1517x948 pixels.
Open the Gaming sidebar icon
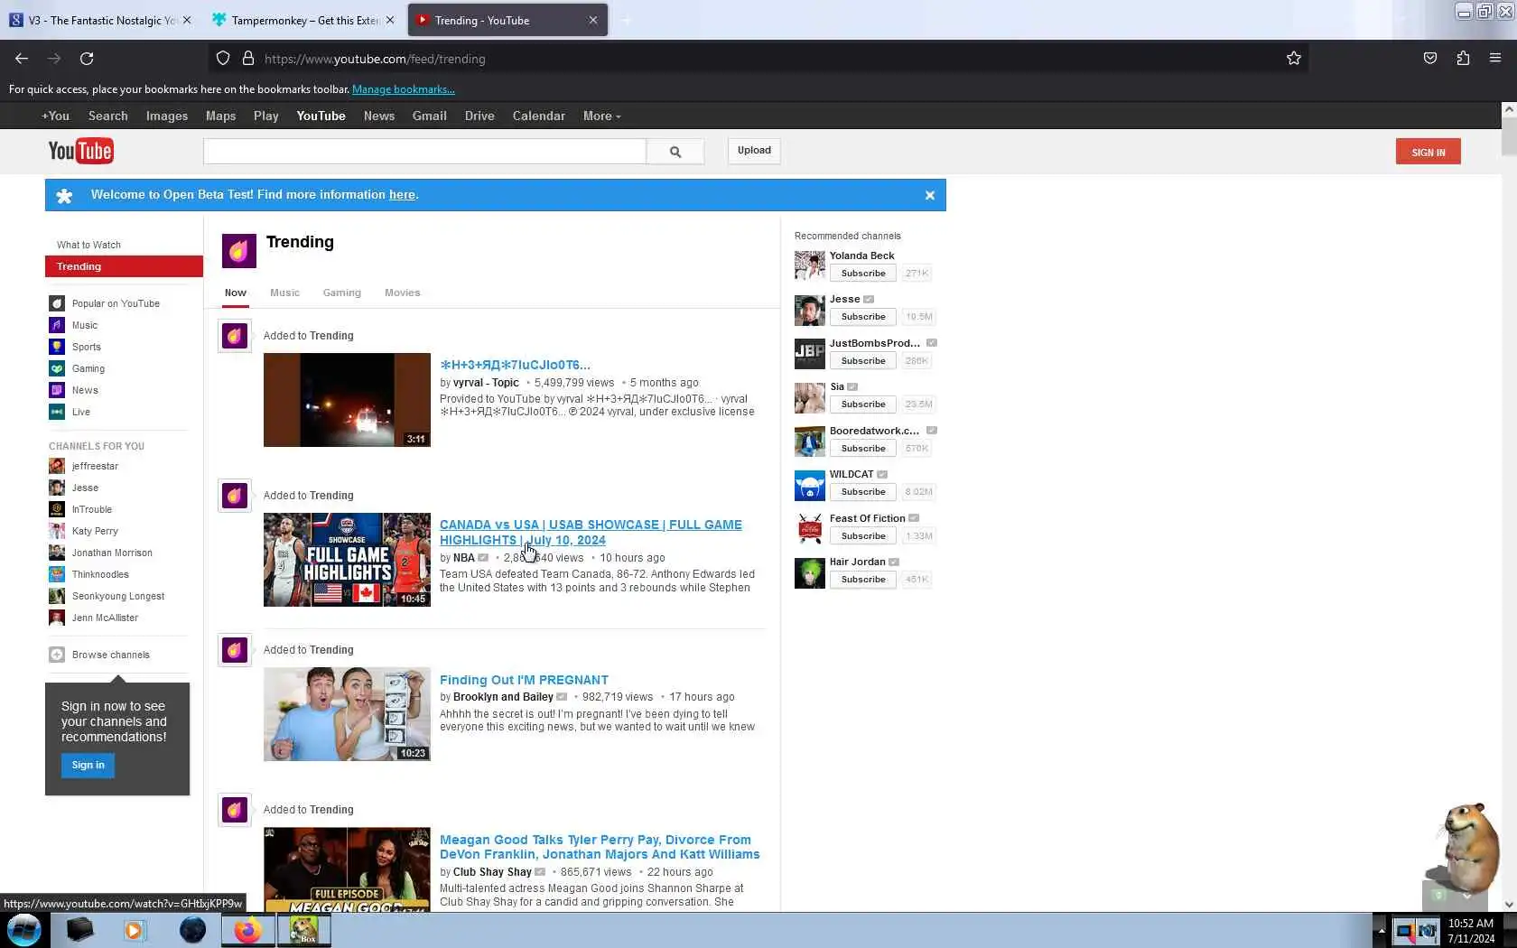coord(57,368)
